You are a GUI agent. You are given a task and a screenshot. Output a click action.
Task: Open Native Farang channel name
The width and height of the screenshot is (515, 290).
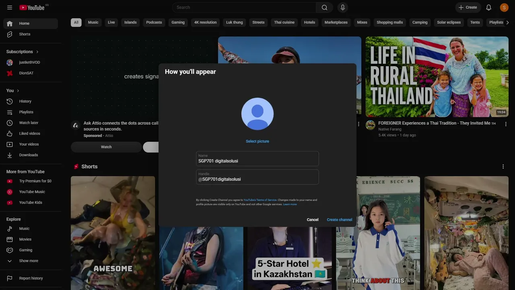point(390,129)
